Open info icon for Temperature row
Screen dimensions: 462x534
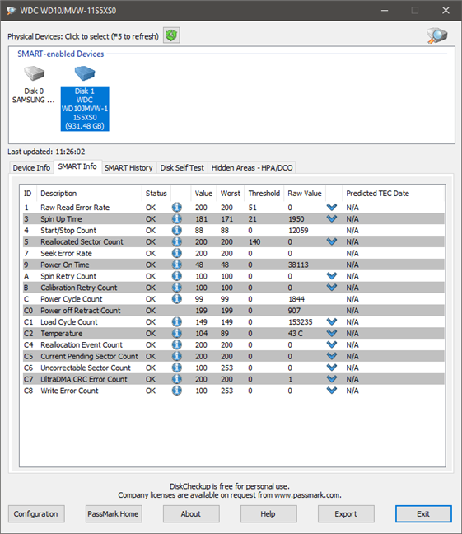pyautogui.click(x=177, y=333)
